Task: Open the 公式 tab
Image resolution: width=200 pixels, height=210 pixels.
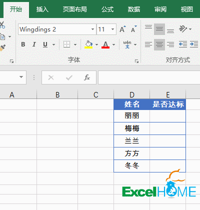Action: point(107,9)
